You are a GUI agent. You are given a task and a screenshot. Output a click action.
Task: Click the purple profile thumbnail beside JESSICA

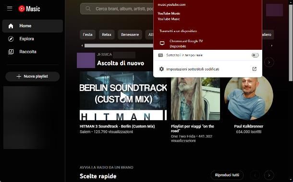pos(86,60)
